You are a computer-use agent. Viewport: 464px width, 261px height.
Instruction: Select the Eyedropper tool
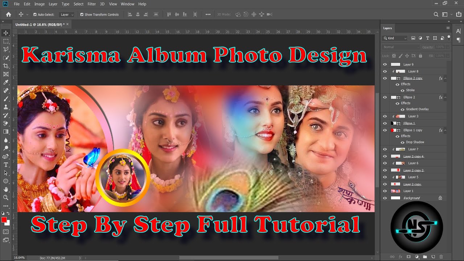click(x=6, y=82)
